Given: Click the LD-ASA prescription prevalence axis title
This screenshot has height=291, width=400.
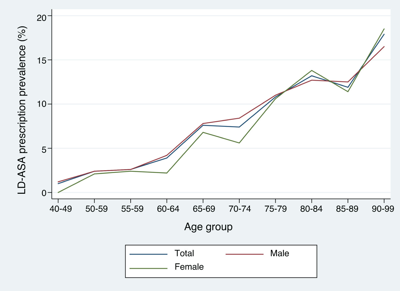Looking at the screenshot, I should [x=22, y=110].
